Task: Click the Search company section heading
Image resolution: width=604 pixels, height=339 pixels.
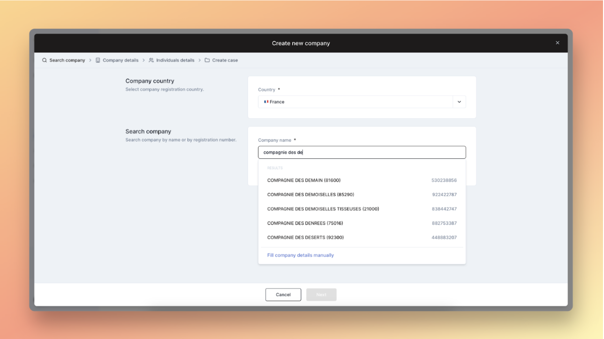Action: 148,131
